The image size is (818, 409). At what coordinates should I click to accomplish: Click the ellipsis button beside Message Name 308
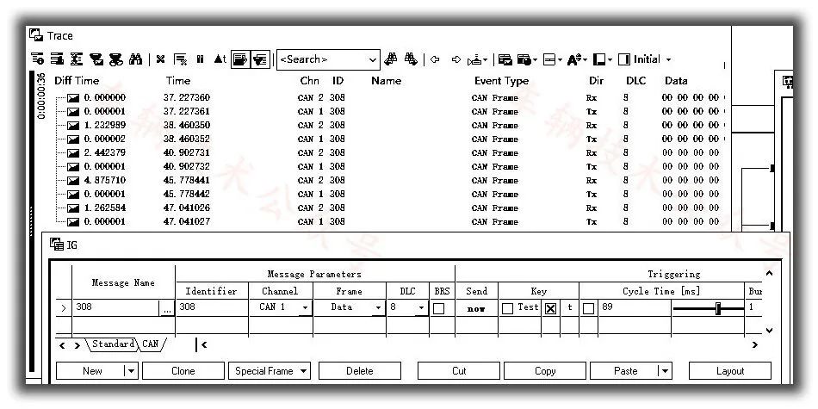point(166,308)
